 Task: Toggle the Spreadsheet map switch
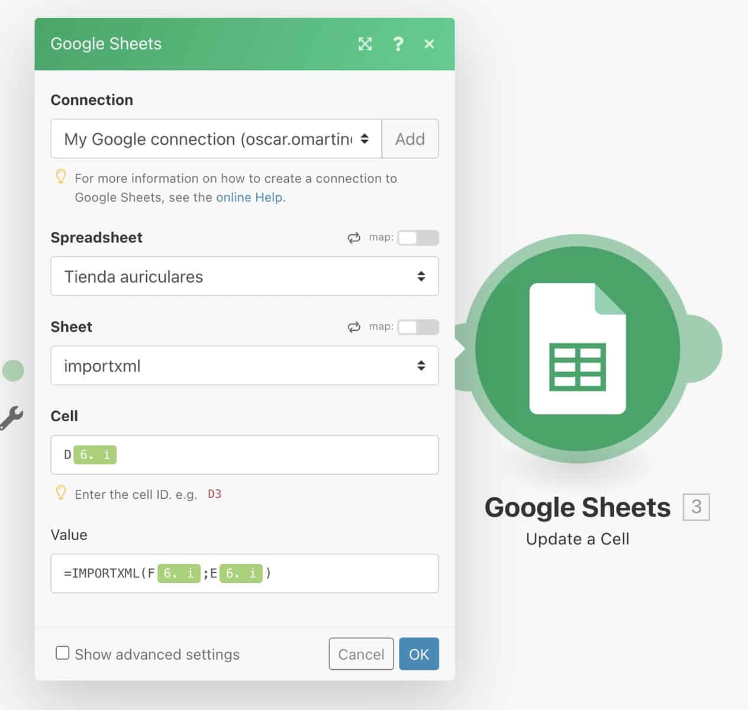click(x=418, y=238)
